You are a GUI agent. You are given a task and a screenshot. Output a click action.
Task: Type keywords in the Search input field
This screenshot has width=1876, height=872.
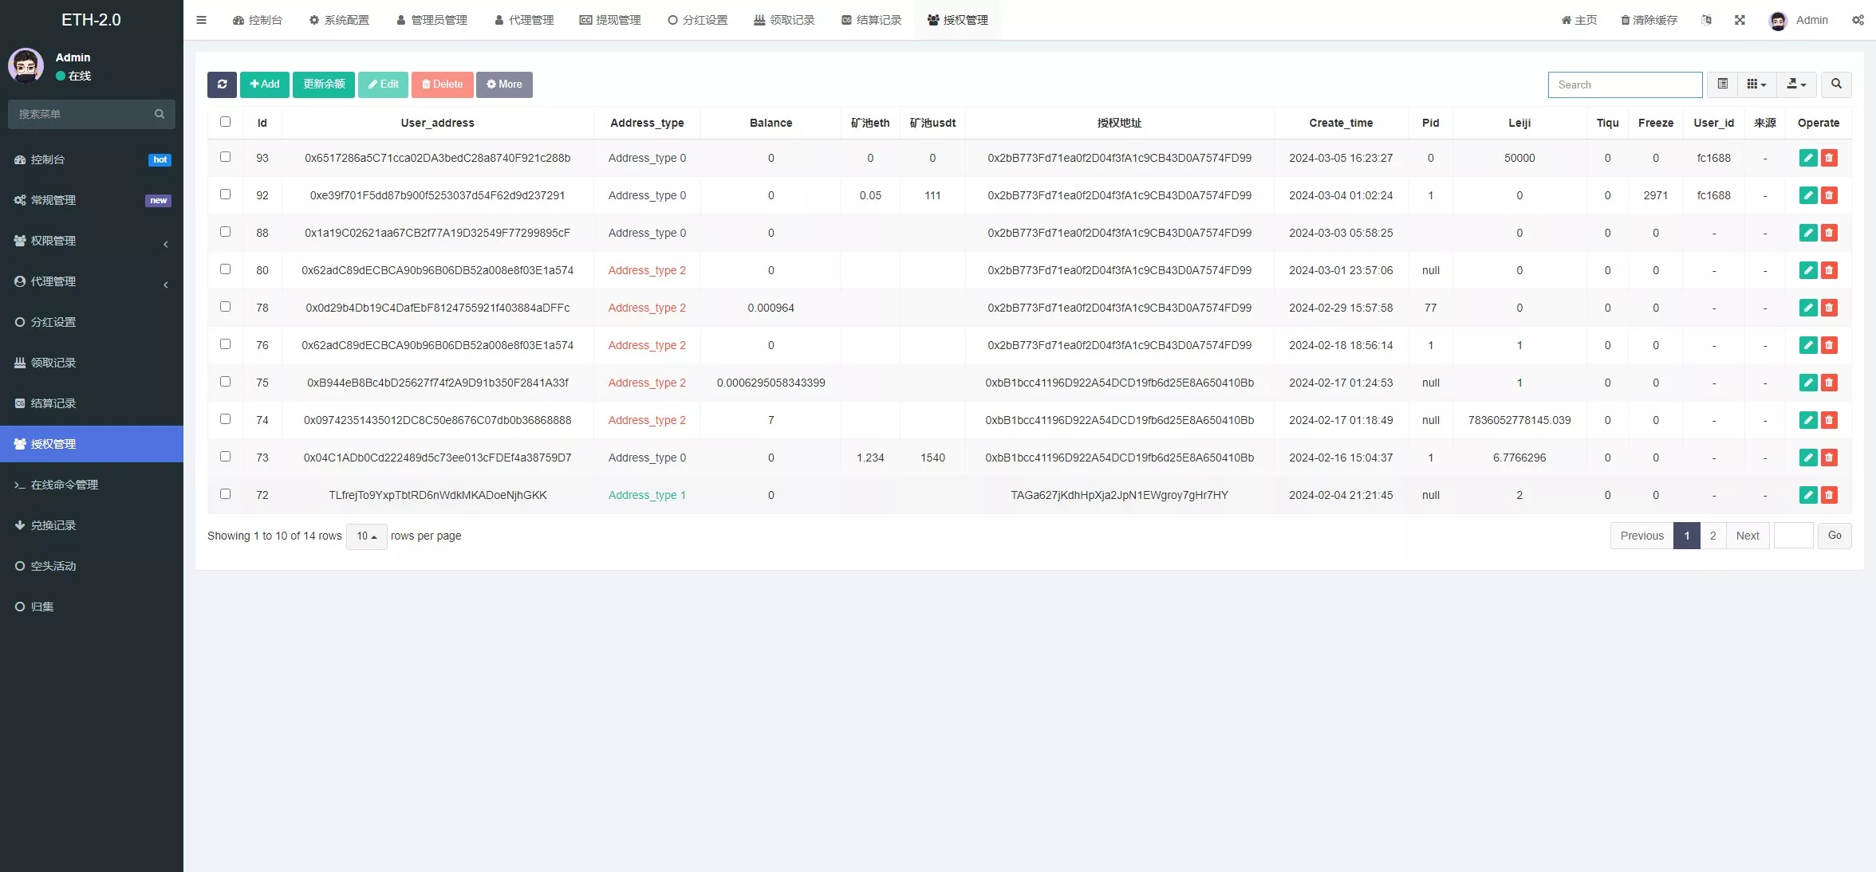(x=1625, y=84)
